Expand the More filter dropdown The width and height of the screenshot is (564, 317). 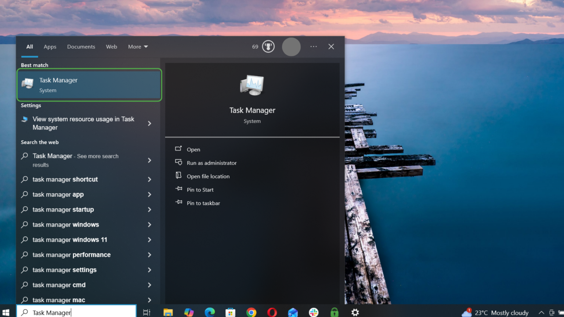(138, 47)
